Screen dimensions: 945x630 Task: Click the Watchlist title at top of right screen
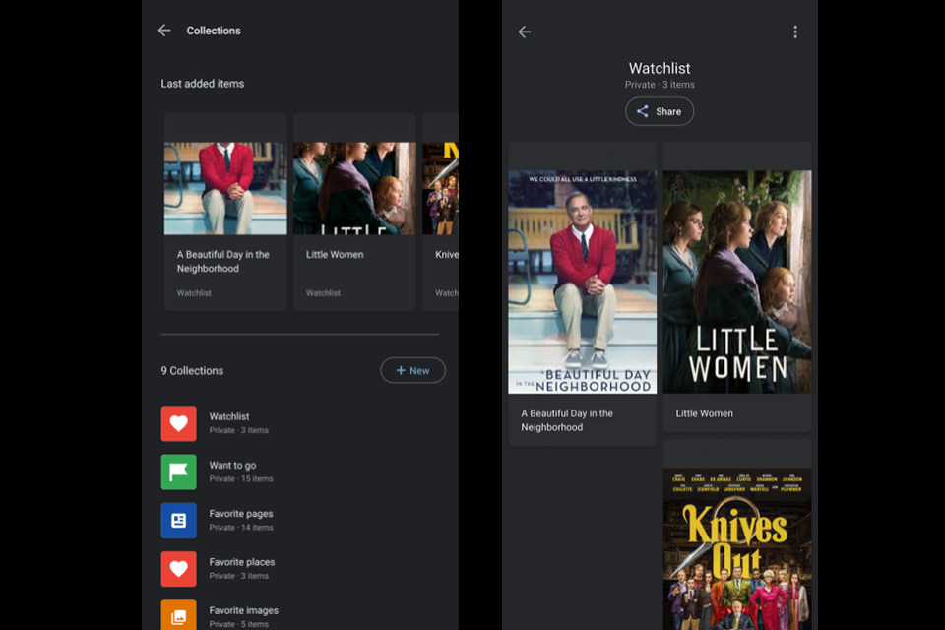660,68
